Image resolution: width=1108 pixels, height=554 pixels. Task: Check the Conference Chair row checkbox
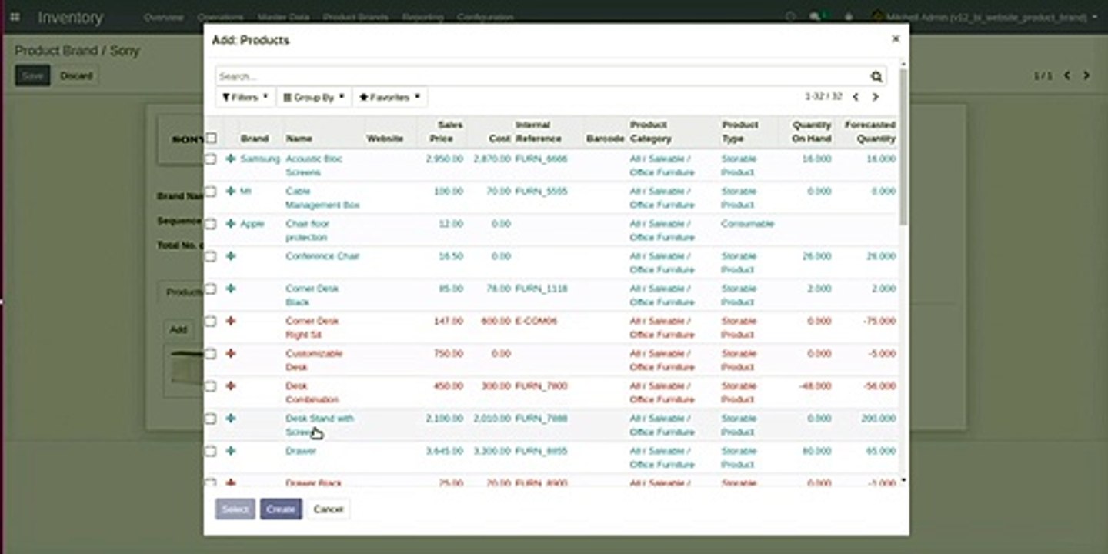pyautogui.click(x=210, y=255)
